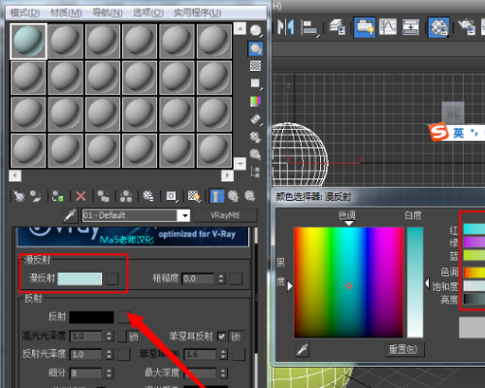Click the color picker eyedropper icon

point(303,349)
